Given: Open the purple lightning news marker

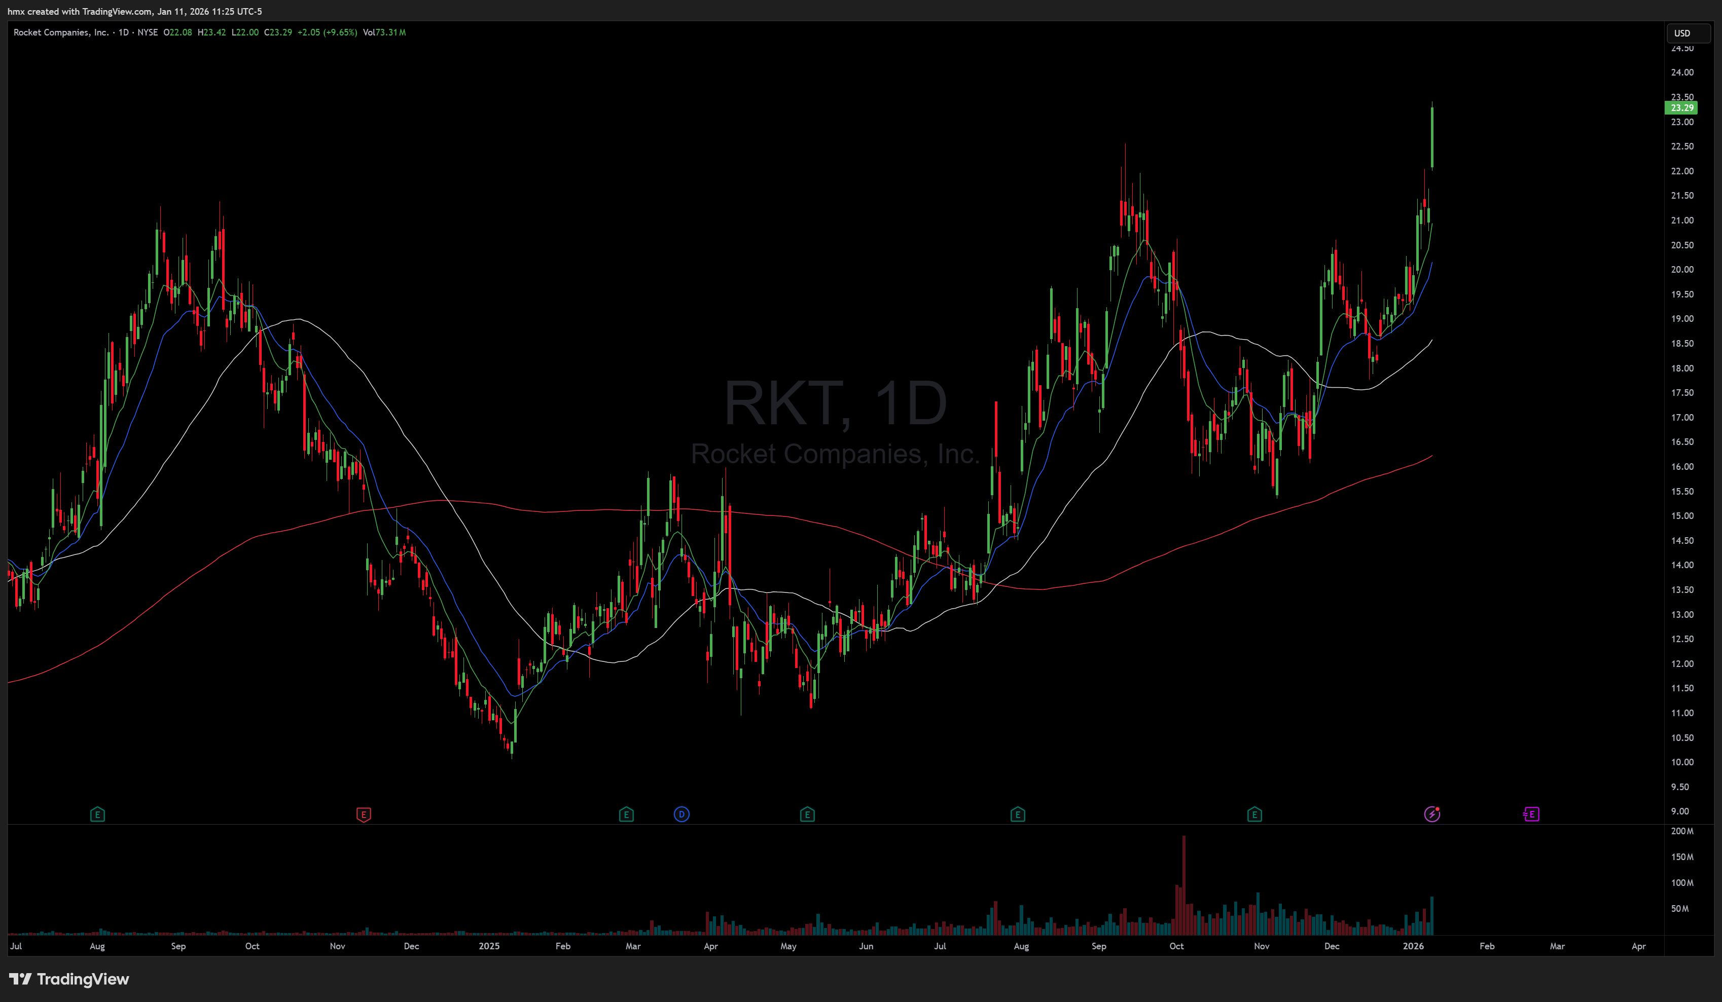Looking at the screenshot, I should coord(1431,814).
